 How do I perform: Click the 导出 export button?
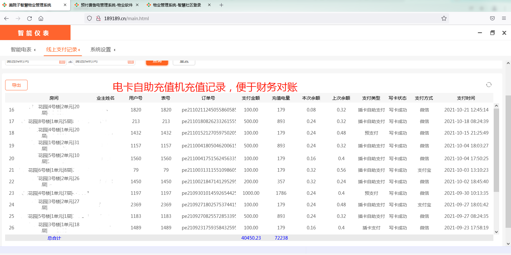16,85
